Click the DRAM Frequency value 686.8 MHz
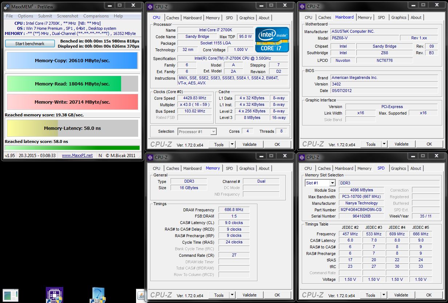The width and height of the screenshot is (448, 303). (x=234, y=210)
